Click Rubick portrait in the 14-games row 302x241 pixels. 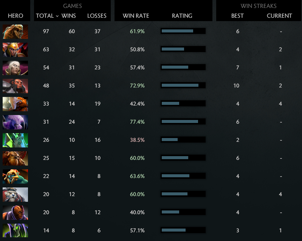(x=15, y=230)
